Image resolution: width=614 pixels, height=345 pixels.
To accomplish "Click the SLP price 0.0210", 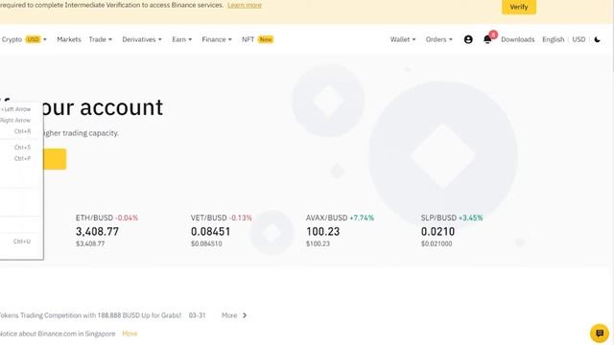I will click(x=437, y=232).
